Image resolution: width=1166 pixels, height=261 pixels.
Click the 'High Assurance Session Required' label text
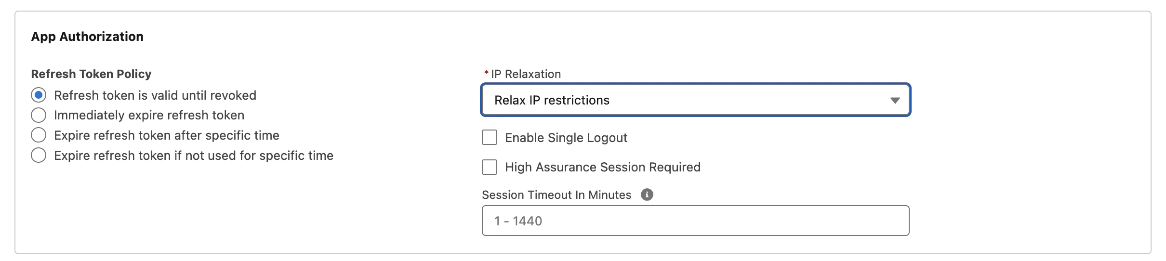coord(602,167)
